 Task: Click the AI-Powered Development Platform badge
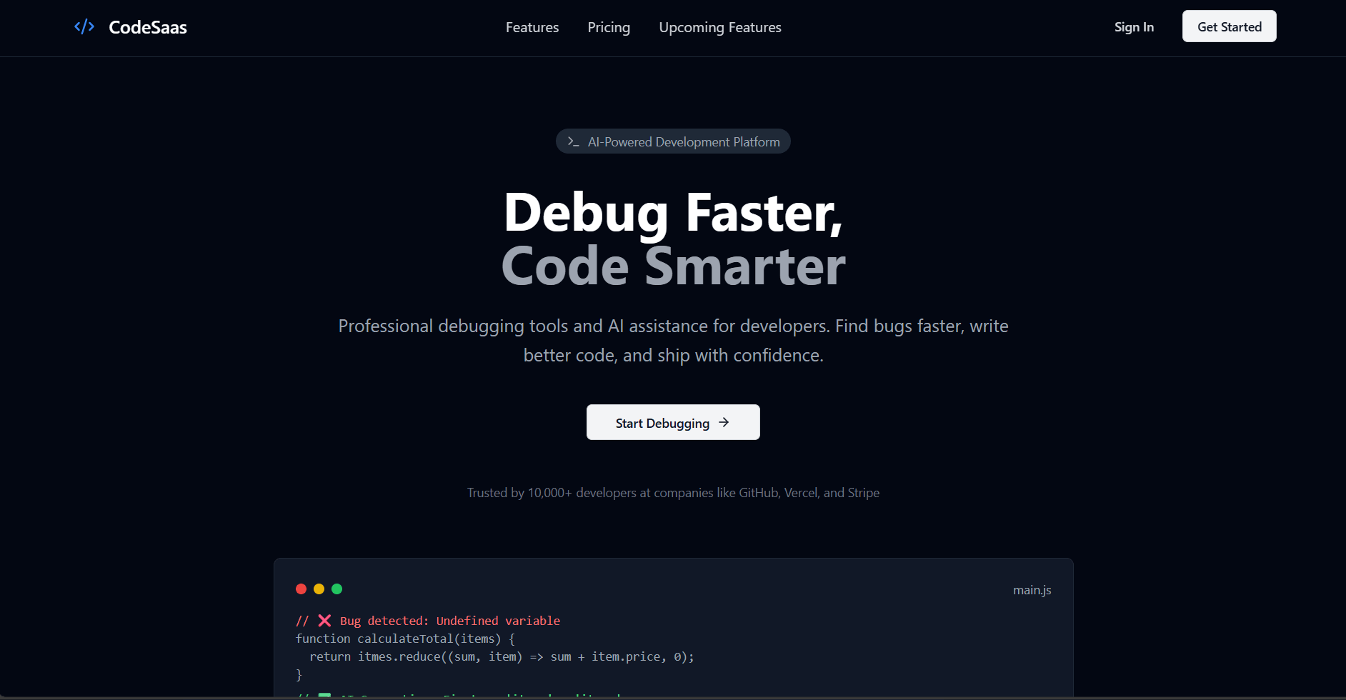(672, 141)
